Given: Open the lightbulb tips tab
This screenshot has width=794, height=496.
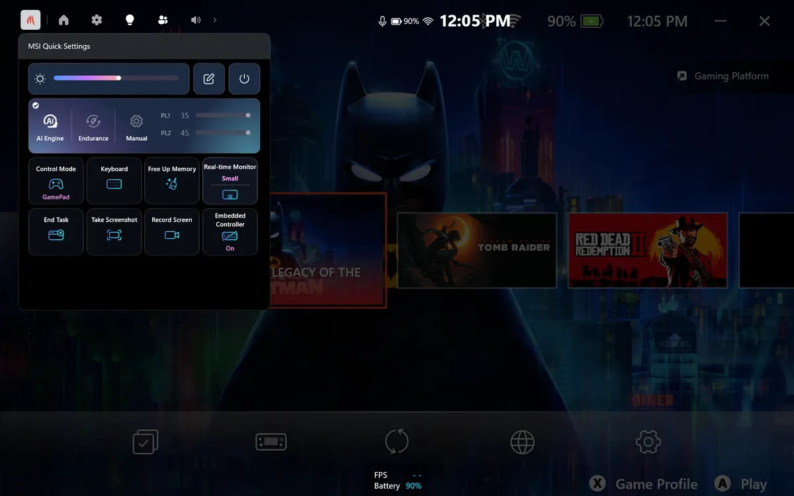Looking at the screenshot, I should coord(130,20).
